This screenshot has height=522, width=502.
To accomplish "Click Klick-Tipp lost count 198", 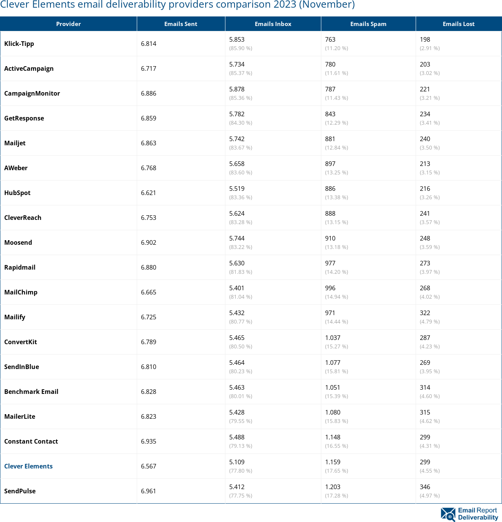I will point(425,39).
